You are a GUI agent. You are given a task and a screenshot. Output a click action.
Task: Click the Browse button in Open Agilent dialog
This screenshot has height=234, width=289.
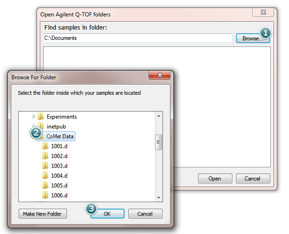[x=253, y=38]
